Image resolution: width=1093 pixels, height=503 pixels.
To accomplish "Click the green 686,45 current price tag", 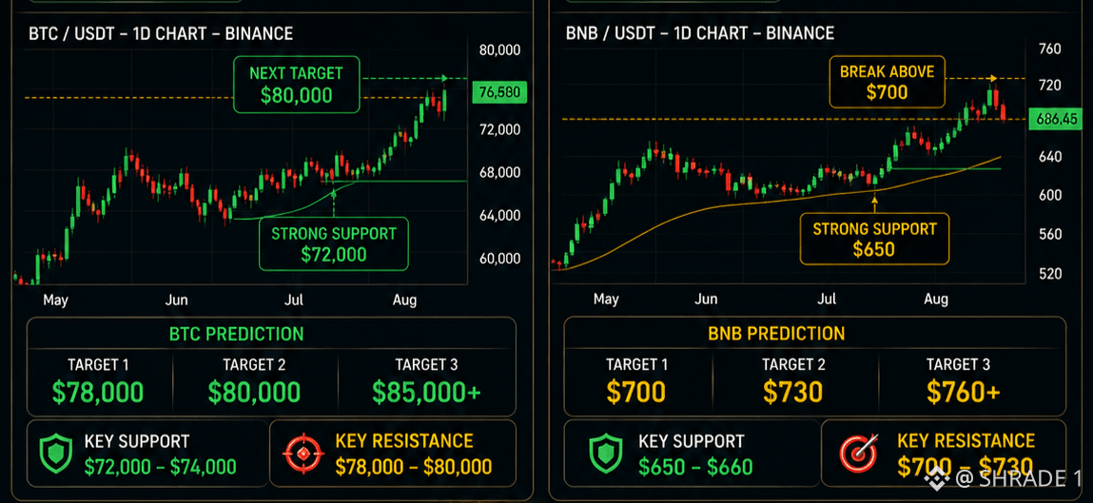I will (x=1057, y=119).
